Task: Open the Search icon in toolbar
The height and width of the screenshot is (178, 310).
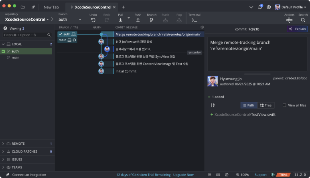Action: pos(303,20)
